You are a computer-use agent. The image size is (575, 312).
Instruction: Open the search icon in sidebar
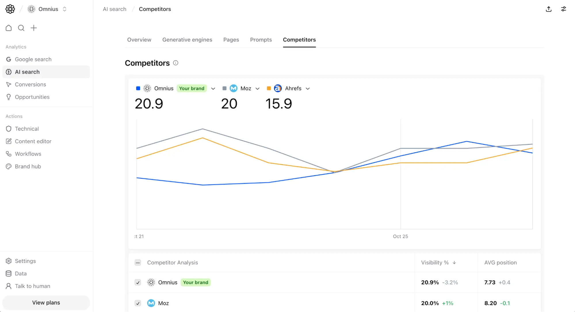coord(21,28)
